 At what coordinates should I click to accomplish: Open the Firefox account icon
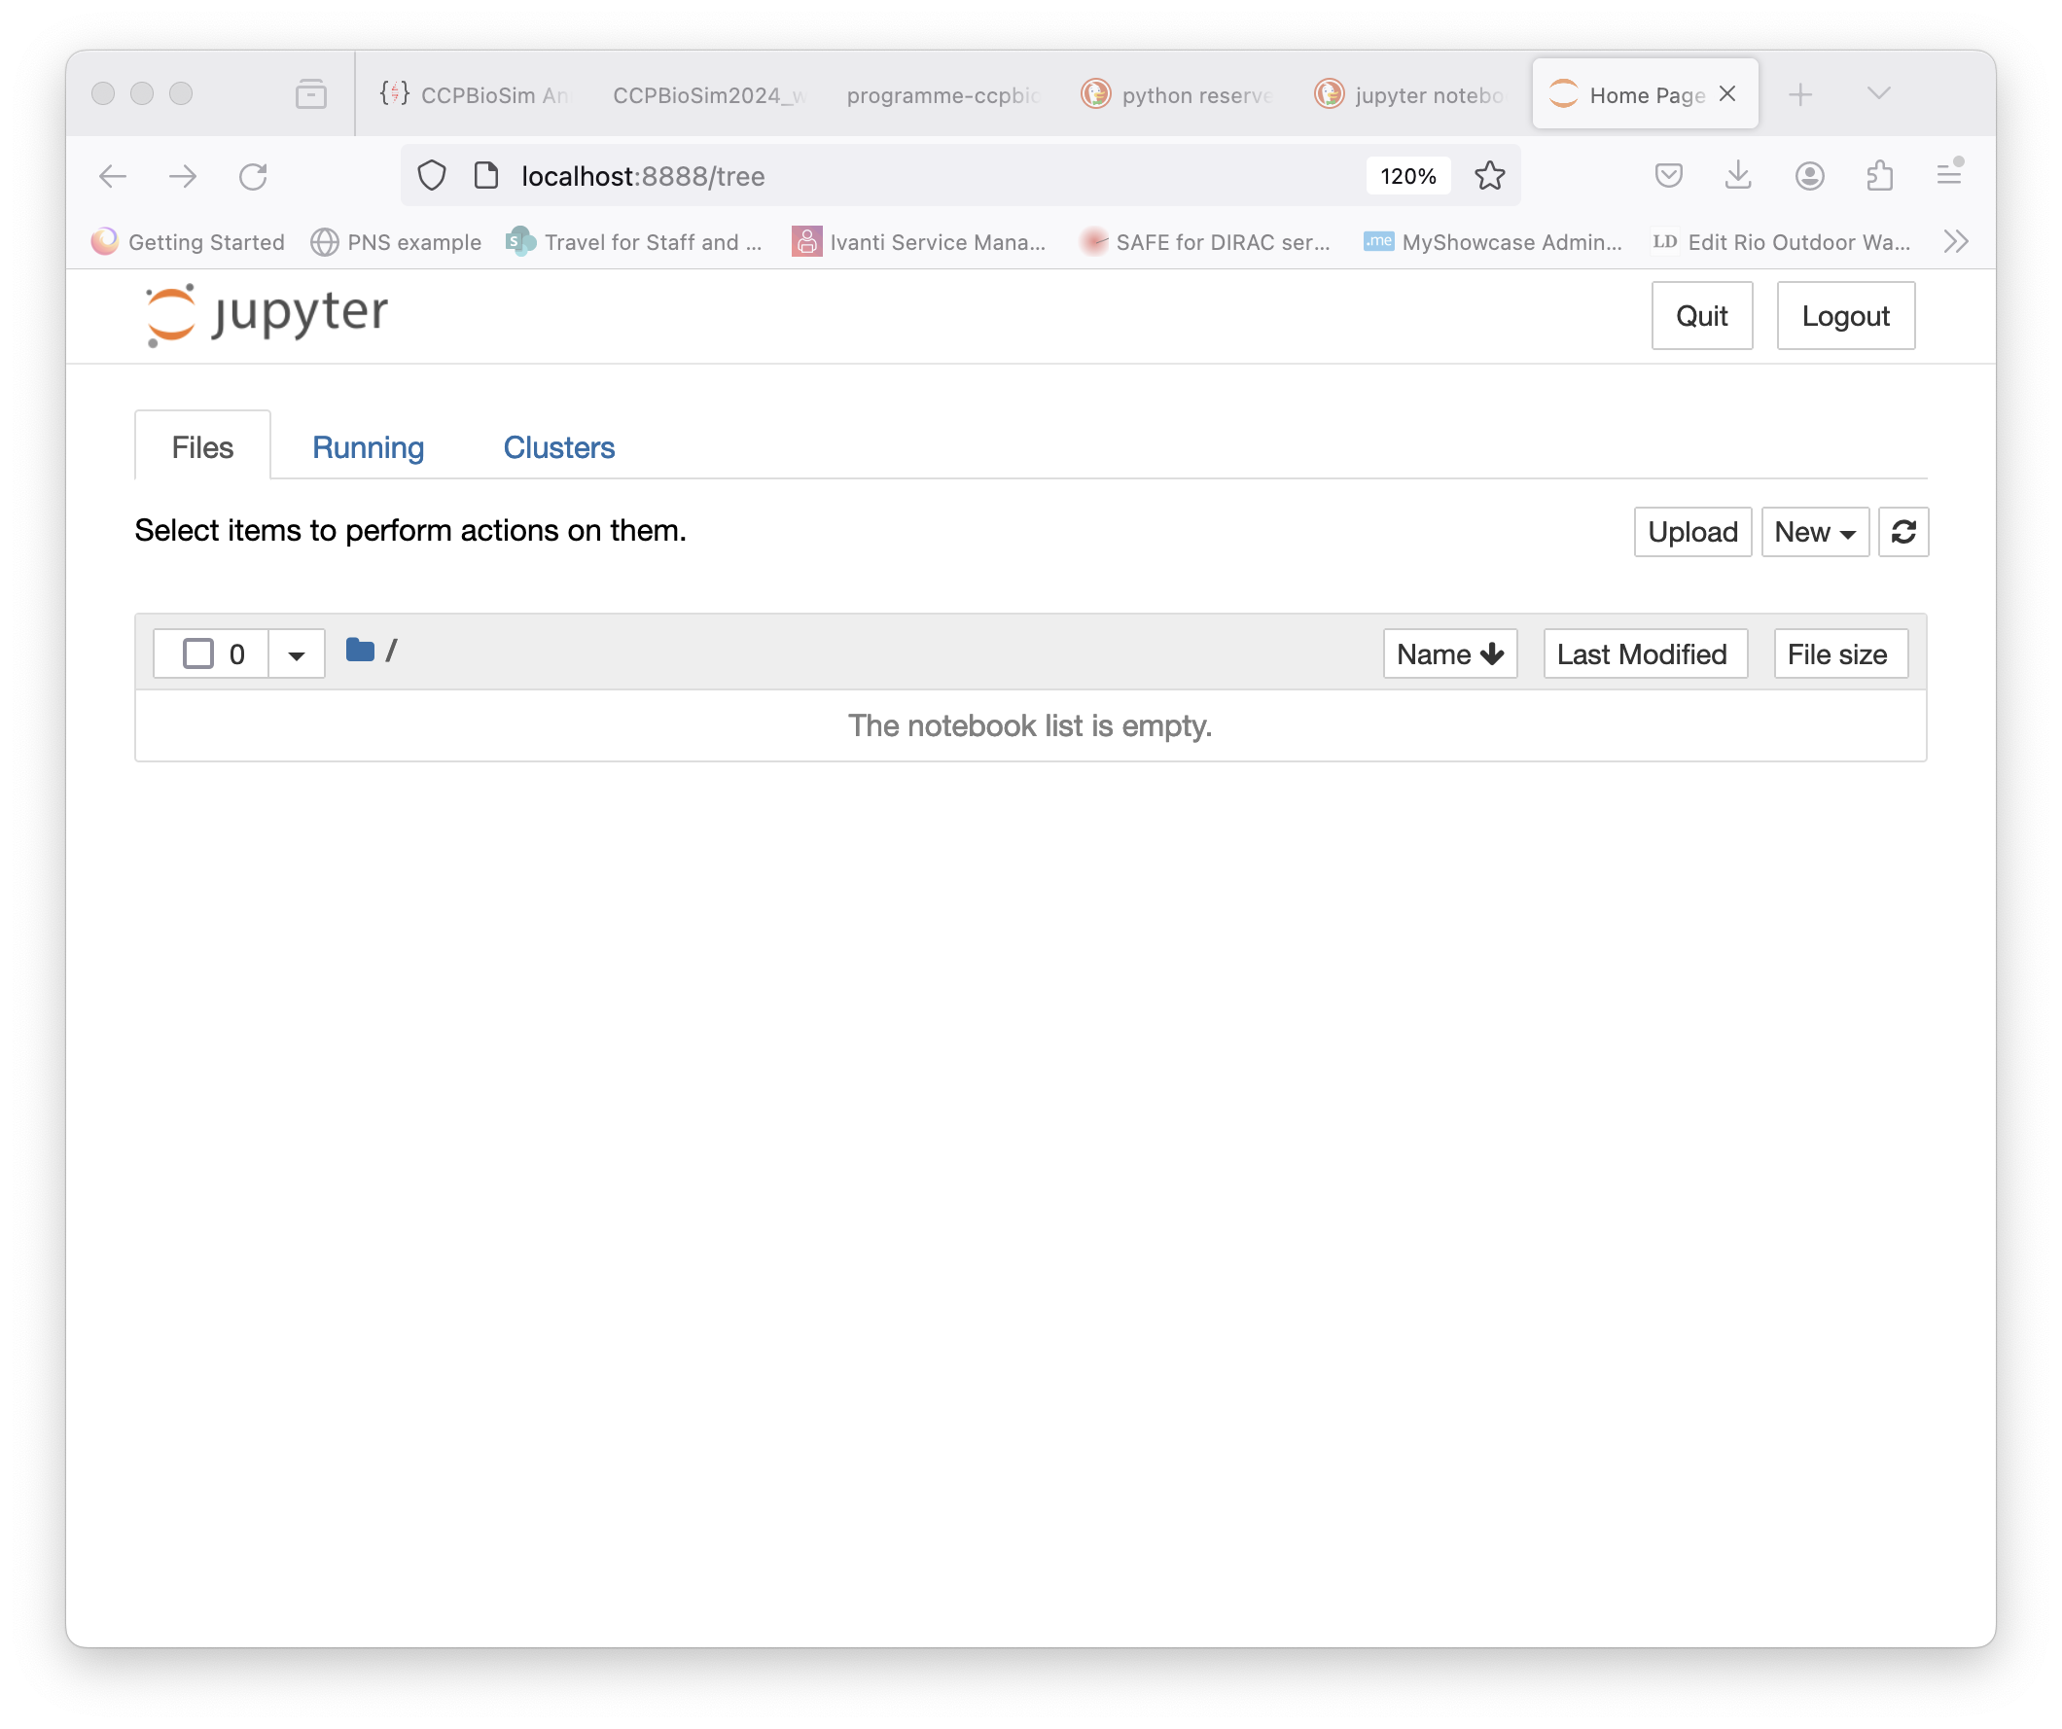pyautogui.click(x=1810, y=177)
